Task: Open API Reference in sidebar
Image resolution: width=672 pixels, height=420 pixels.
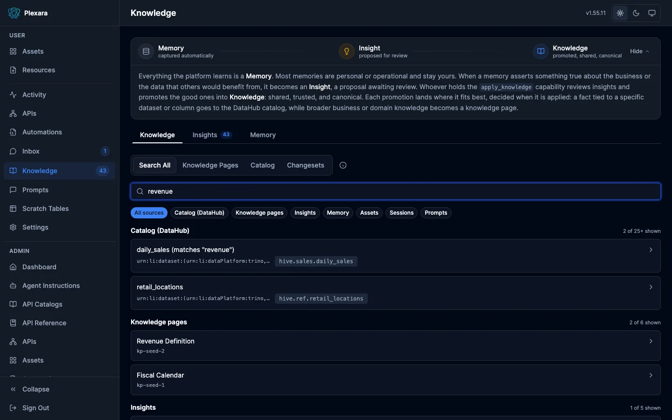Action: click(59, 323)
